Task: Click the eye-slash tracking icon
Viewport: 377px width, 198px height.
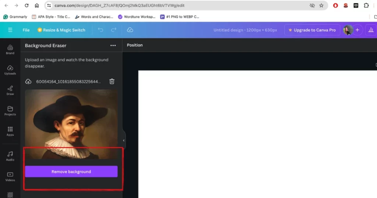Action: coord(312,5)
